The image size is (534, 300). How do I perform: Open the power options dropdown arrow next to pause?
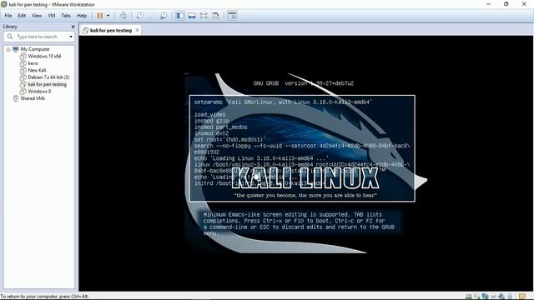pyautogui.click(x=108, y=16)
